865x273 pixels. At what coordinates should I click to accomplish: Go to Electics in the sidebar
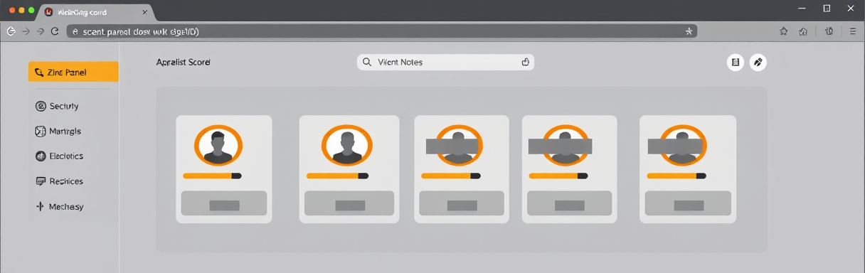pyautogui.click(x=59, y=156)
